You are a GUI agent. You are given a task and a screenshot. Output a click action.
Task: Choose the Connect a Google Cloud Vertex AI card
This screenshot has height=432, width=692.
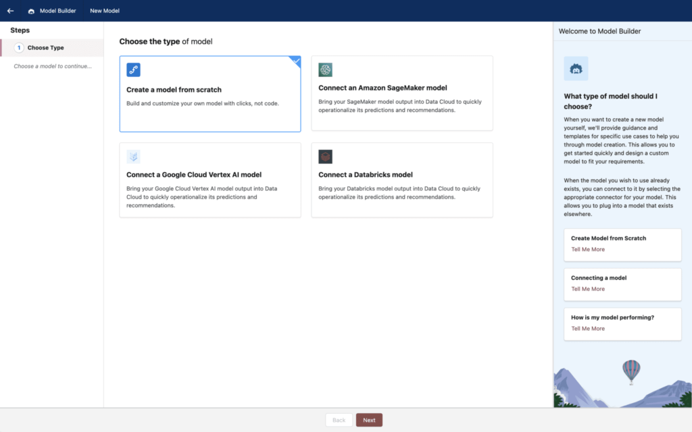point(210,180)
